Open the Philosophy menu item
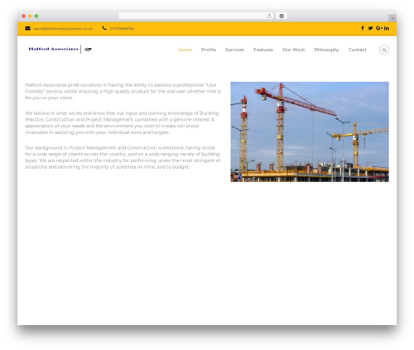 pyautogui.click(x=326, y=50)
